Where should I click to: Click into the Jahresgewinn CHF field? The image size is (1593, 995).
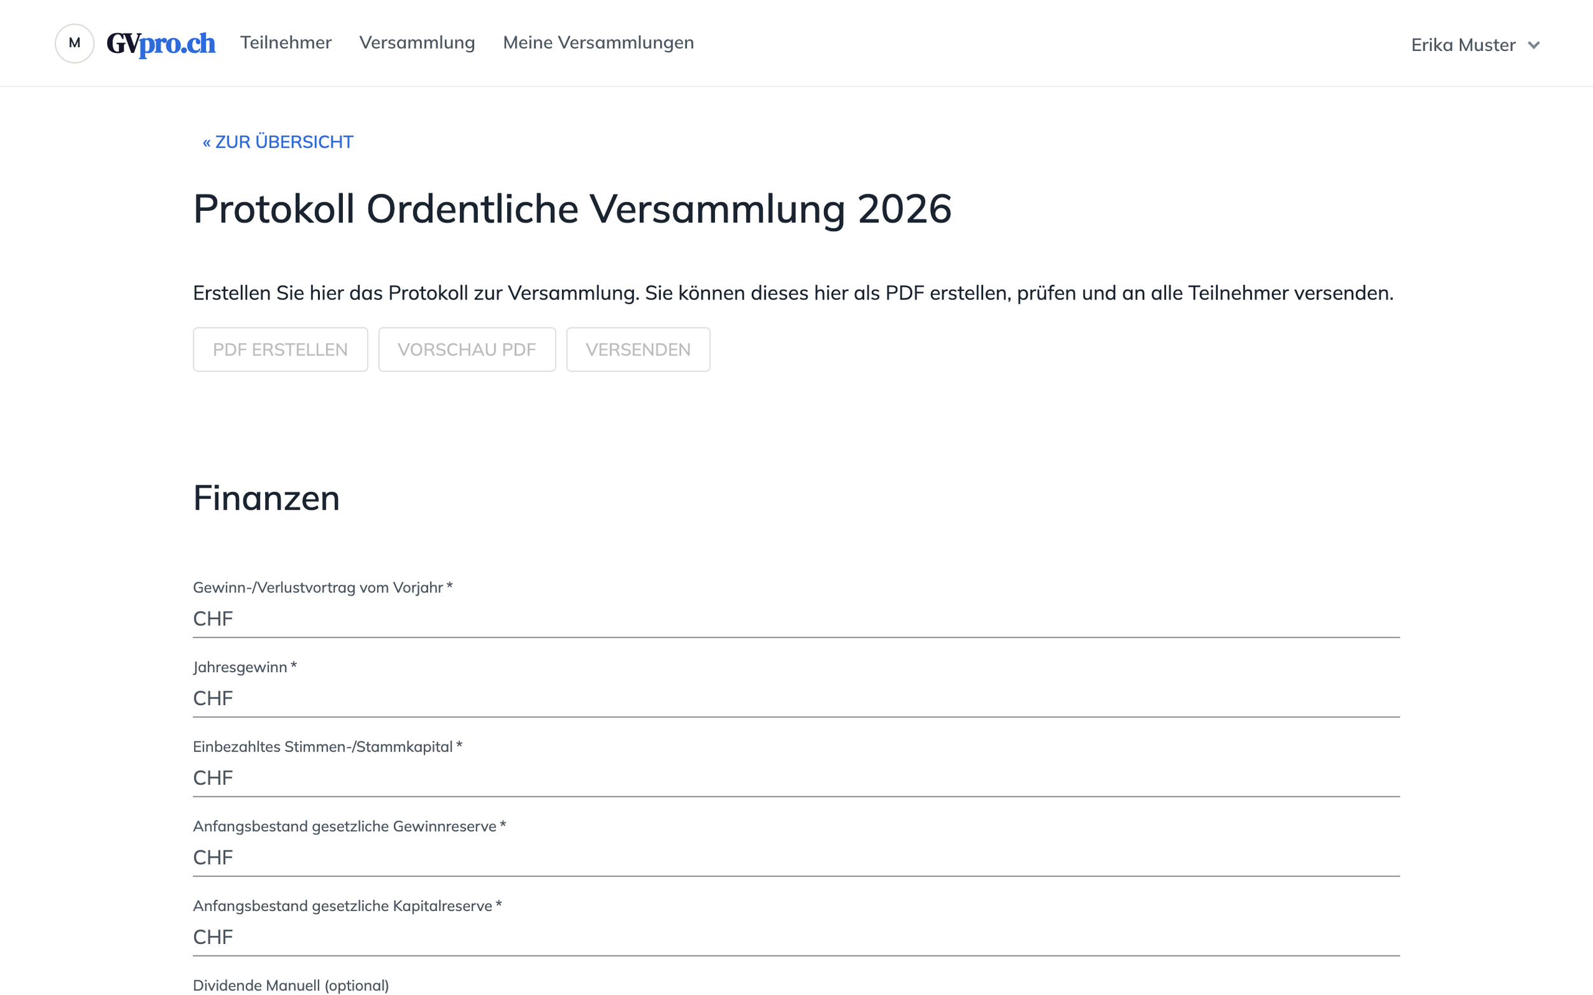click(796, 698)
